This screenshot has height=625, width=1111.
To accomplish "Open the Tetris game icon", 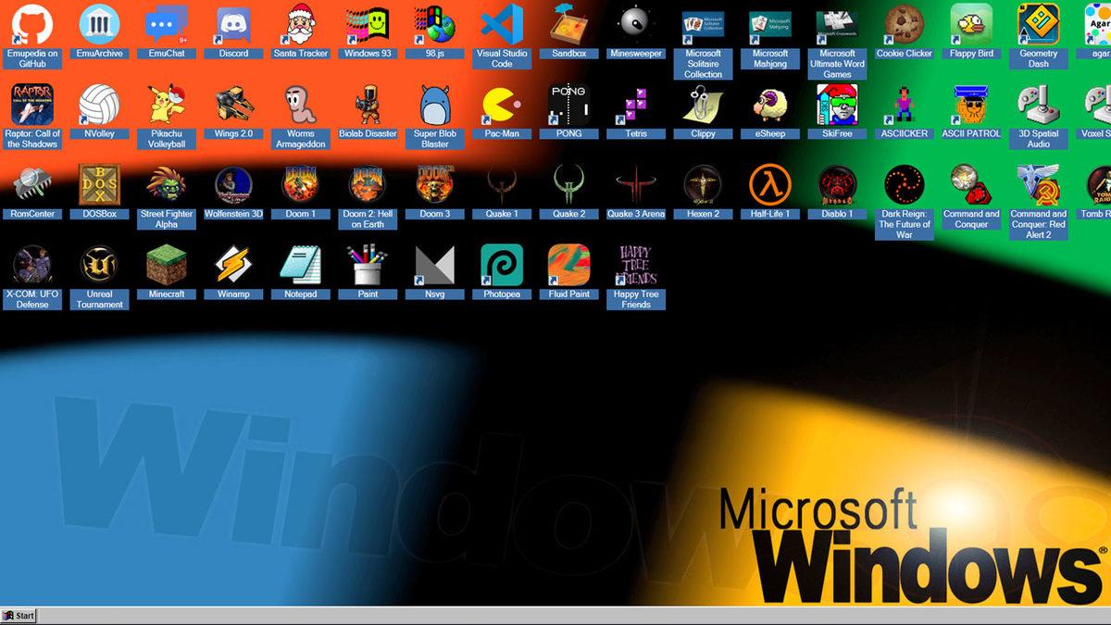I will pyautogui.click(x=636, y=106).
